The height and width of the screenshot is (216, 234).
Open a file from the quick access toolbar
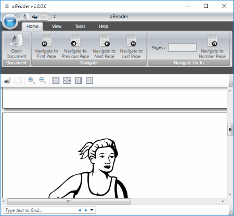point(25,17)
